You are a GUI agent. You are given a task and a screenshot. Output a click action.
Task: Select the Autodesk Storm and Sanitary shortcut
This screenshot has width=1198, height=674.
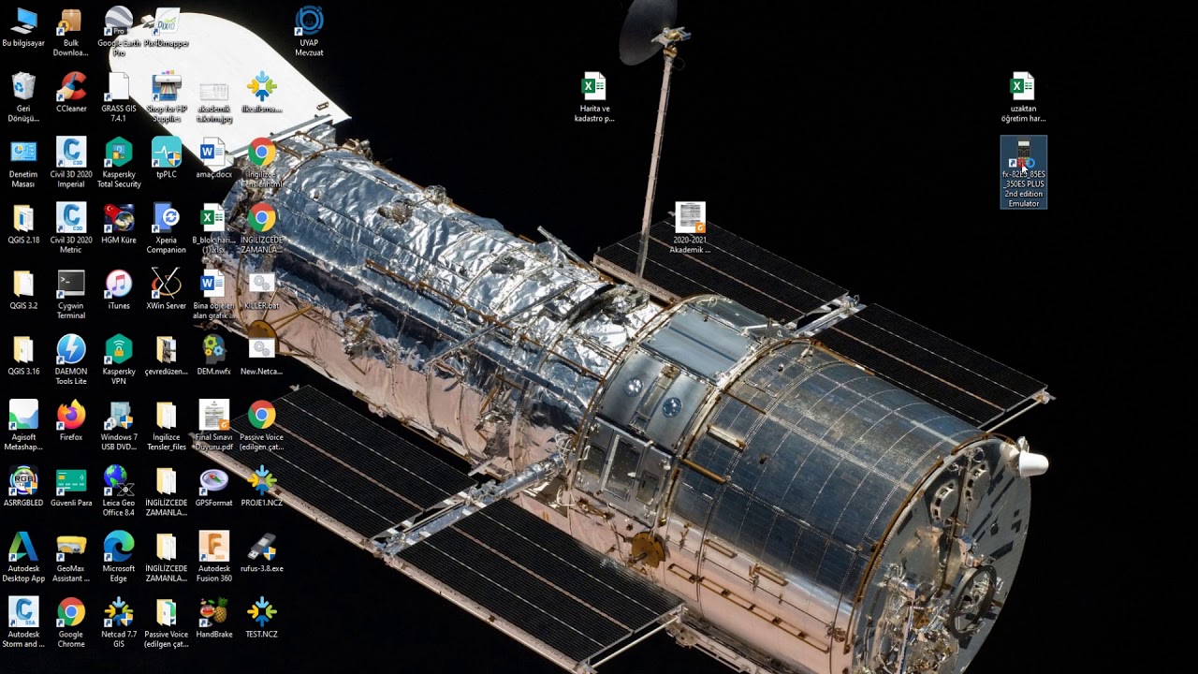(x=23, y=622)
